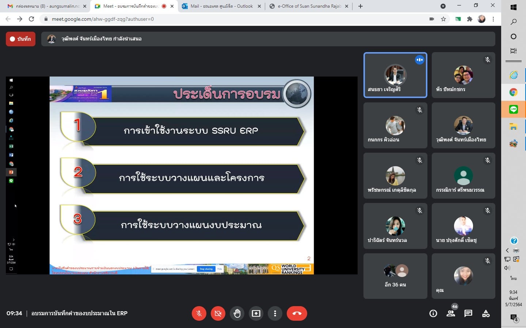This screenshot has width=526, height=328.
Task: Expand the tab search dropdown arrow
Action: (443, 6)
